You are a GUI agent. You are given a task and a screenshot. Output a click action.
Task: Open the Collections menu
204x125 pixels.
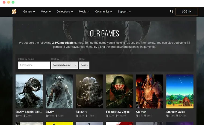[65, 12]
